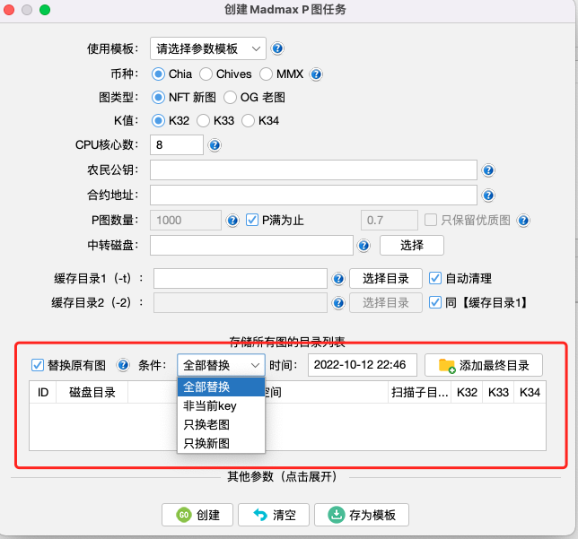Toggle the 自动清理 checkbox
Viewport: 578px width, 539px height.
[x=435, y=278]
